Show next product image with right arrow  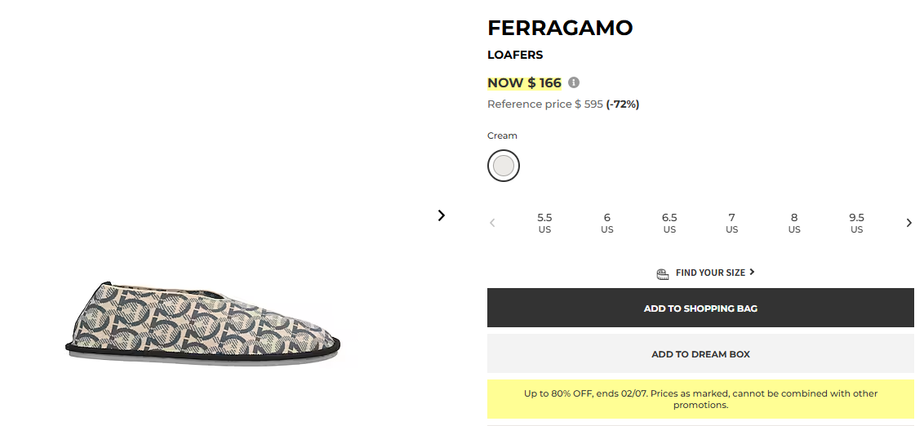click(442, 215)
